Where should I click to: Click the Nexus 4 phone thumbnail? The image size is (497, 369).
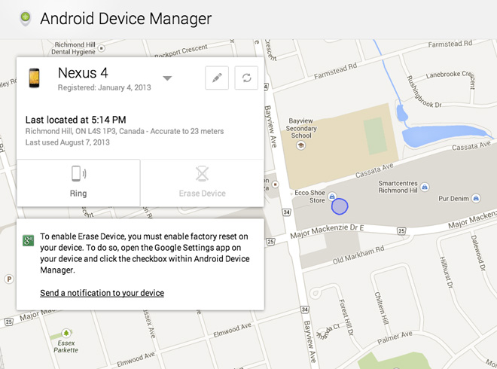point(34,78)
